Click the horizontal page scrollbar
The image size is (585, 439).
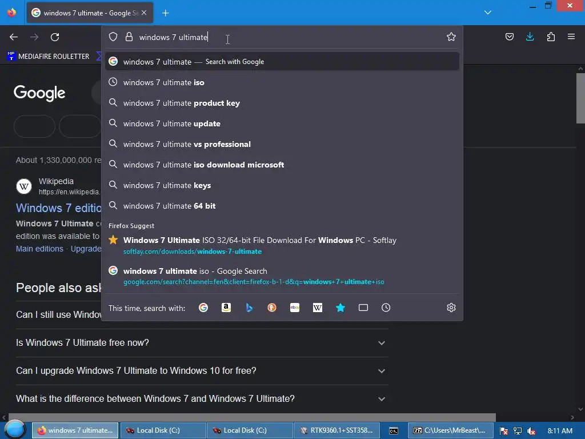coord(252,417)
